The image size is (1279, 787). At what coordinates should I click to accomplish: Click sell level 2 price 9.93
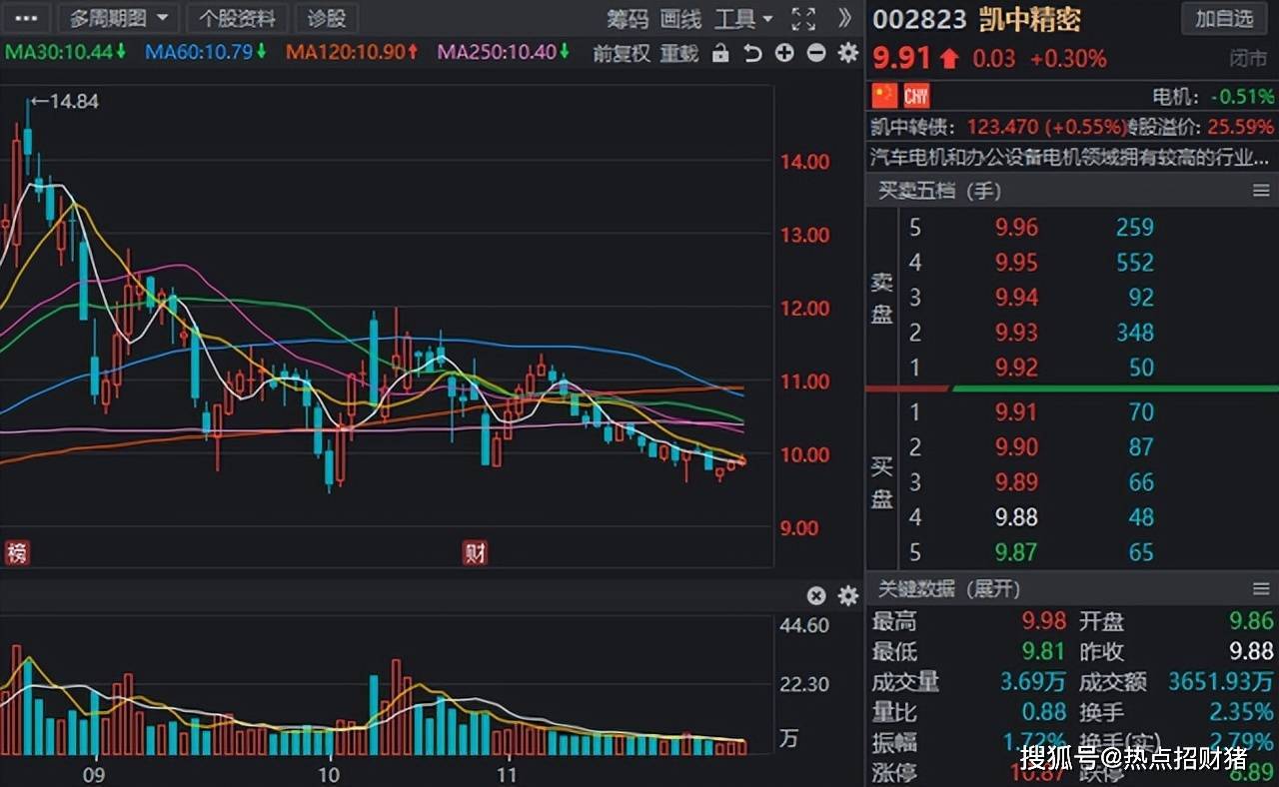tap(1016, 333)
